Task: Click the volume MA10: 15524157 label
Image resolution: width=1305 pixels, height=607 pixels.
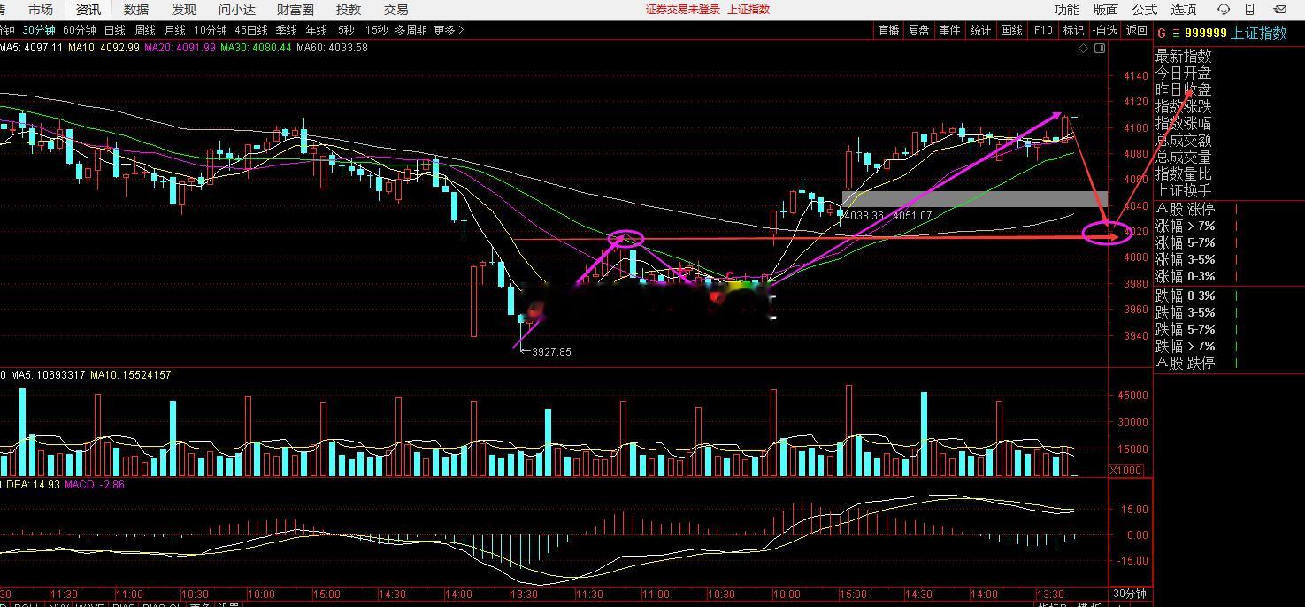Action: coord(130,375)
